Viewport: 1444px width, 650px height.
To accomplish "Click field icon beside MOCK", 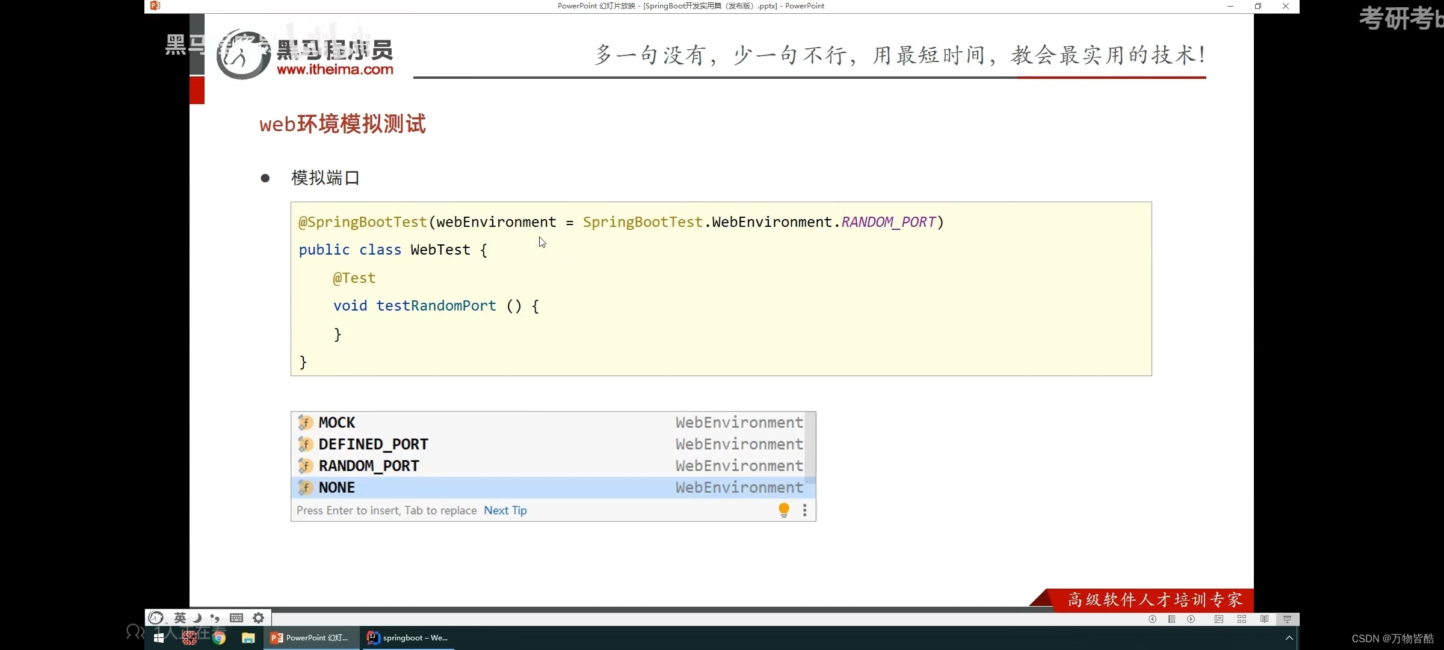I will pyautogui.click(x=306, y=422).
